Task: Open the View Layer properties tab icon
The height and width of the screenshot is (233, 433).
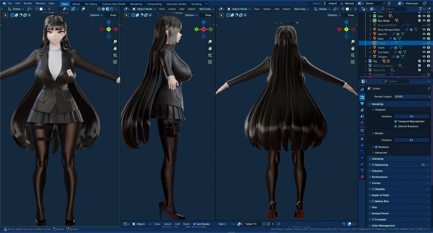Action: click(362, 110)
